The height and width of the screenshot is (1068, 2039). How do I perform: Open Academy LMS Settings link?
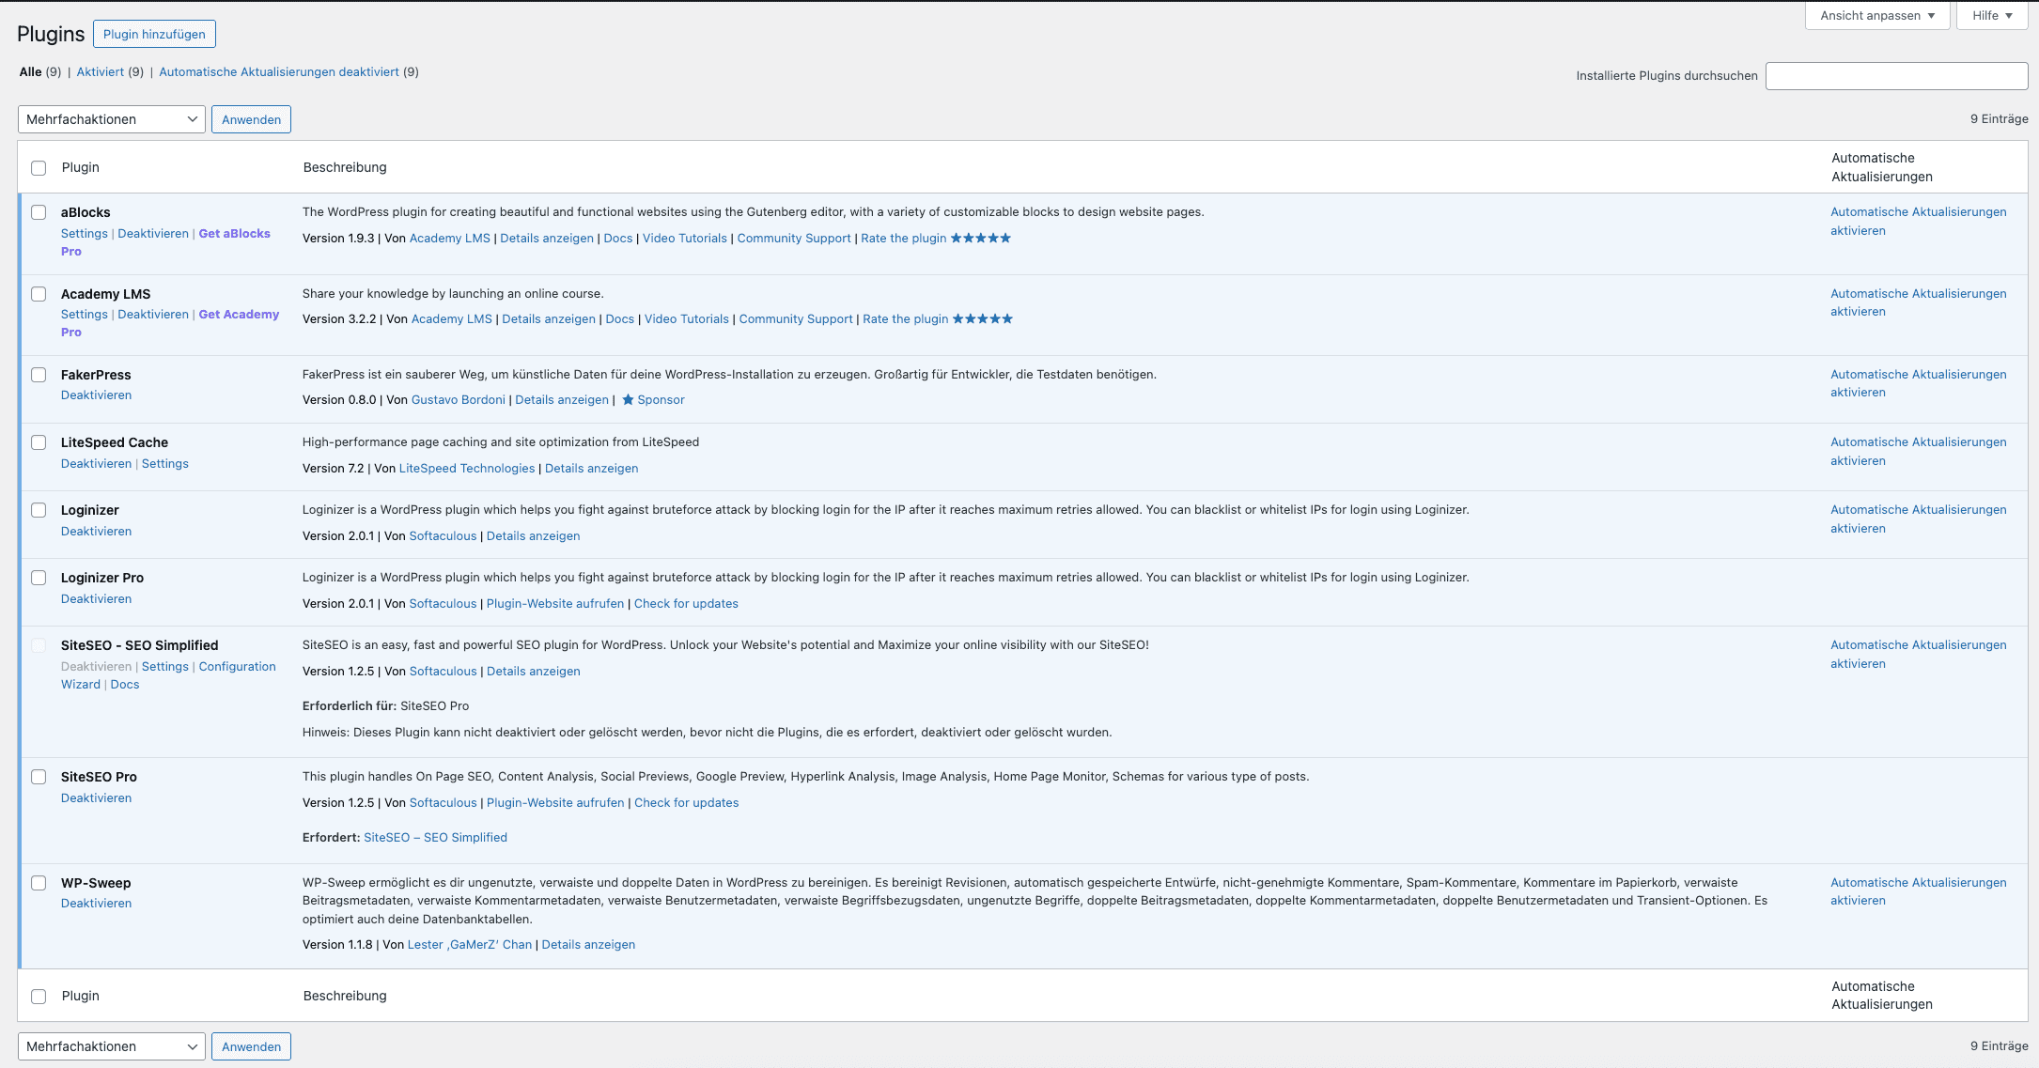click(x=85, y=314)
